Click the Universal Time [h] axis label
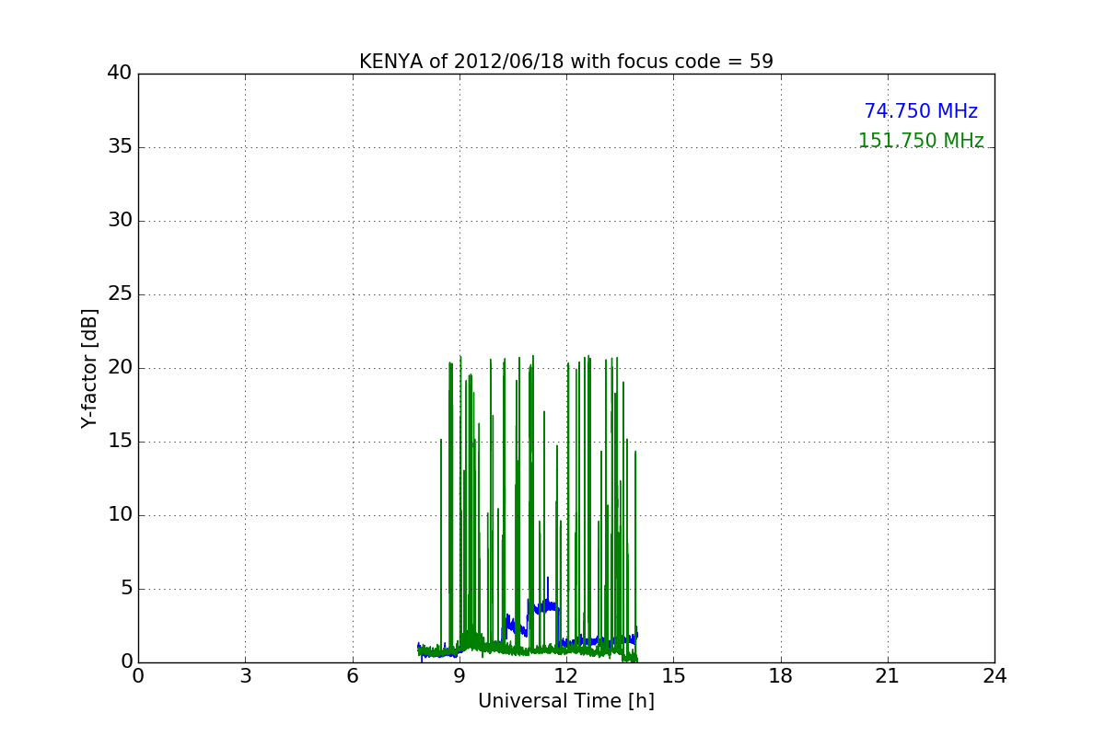This screenshot has width=1105, height=736. 566,701
